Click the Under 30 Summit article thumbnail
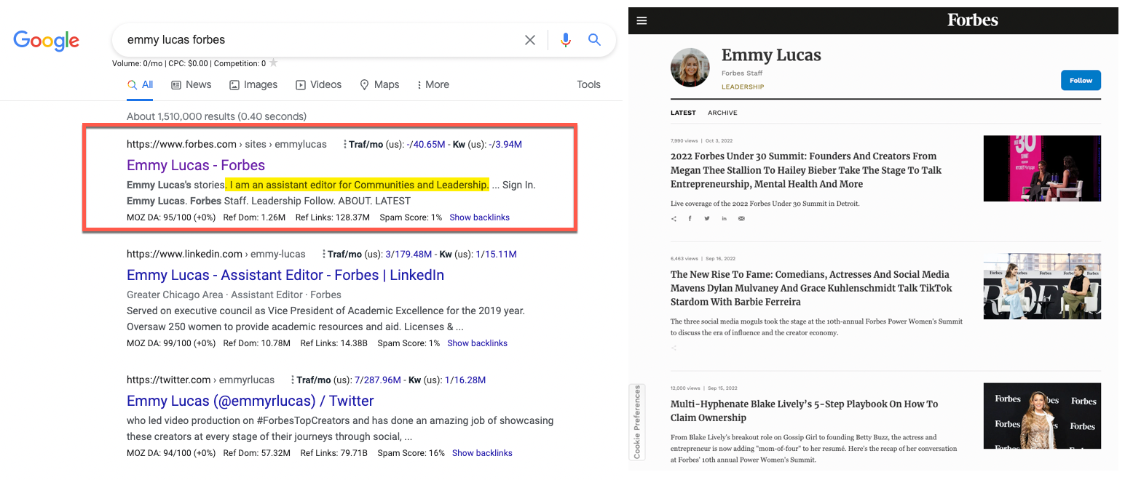1125x488 pixels. pos(1042,168)
